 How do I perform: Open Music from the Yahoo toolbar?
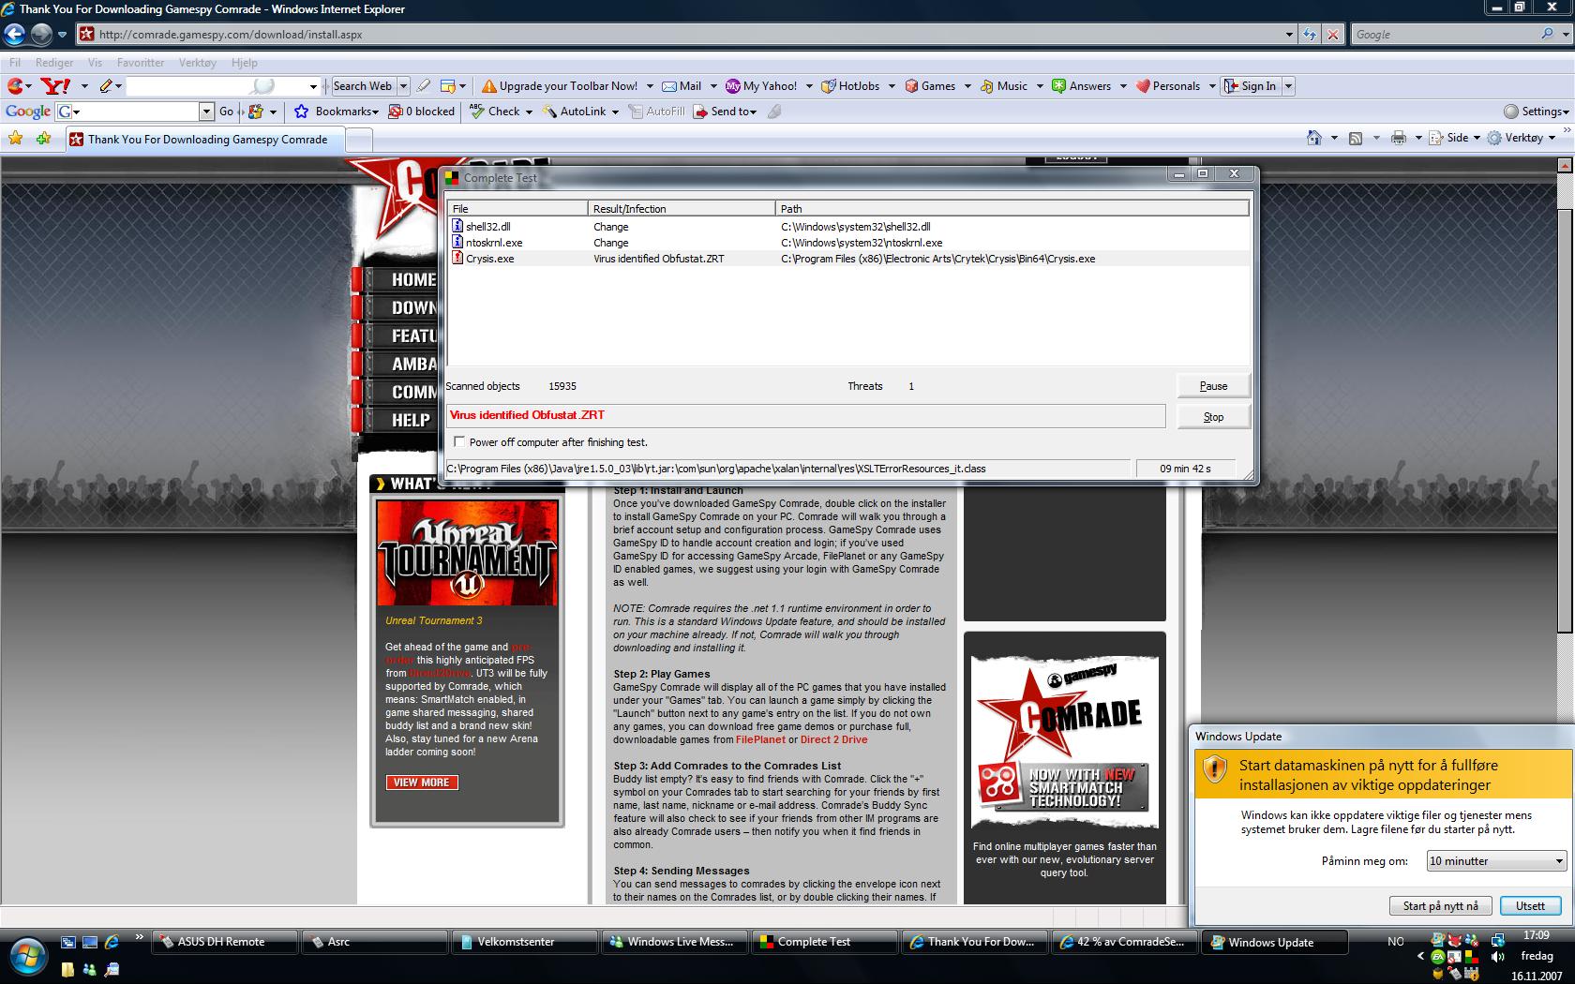(x=1004, y=86)
